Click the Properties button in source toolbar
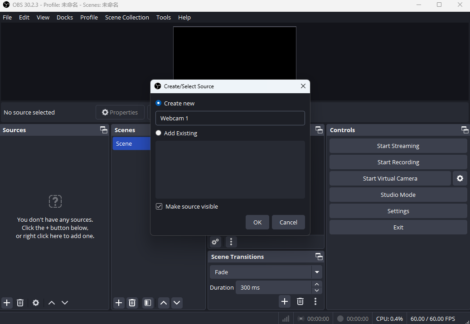The height and width of the screenshot is (324, 470). (120, 112)
